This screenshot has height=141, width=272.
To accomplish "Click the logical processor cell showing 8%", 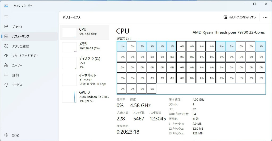I will coord(221,46).
